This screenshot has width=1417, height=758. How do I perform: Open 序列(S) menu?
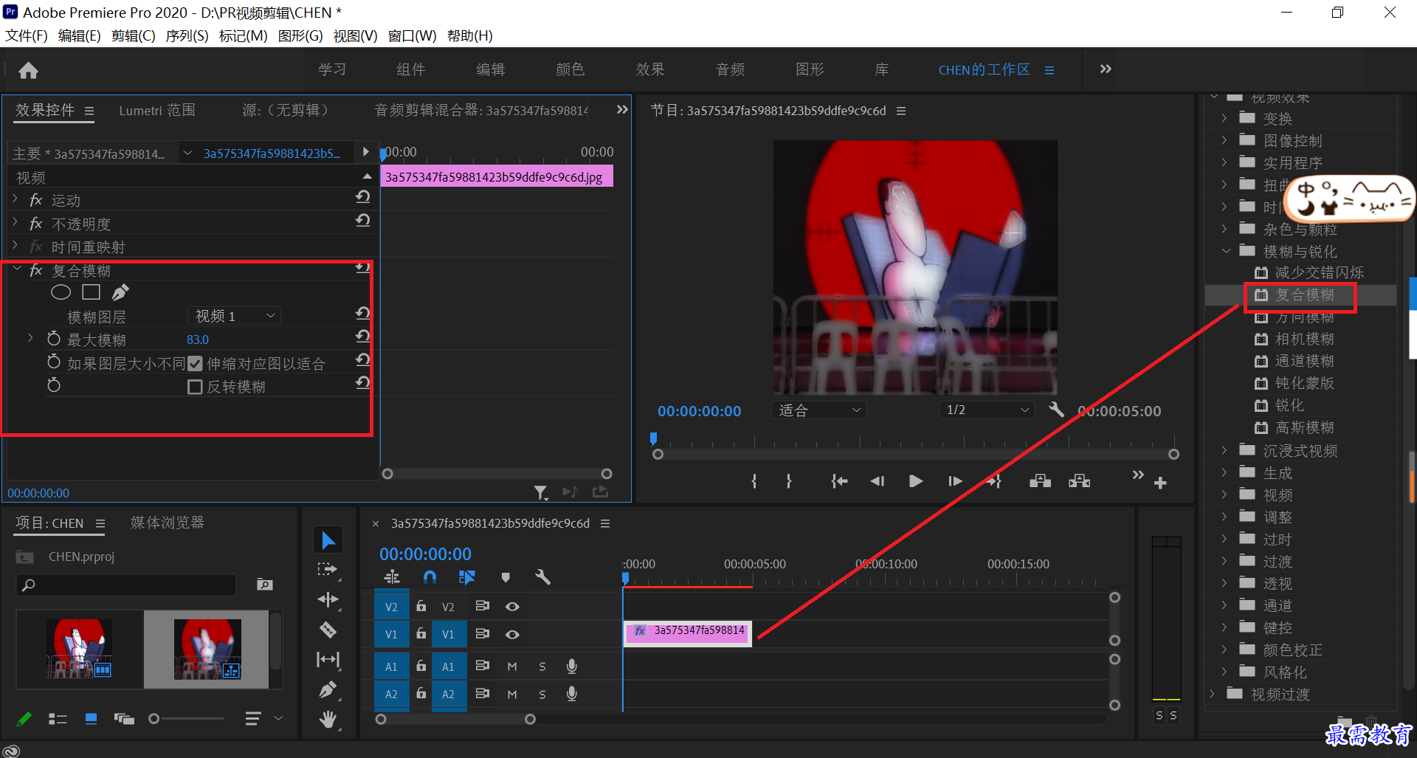click(187, 35)
